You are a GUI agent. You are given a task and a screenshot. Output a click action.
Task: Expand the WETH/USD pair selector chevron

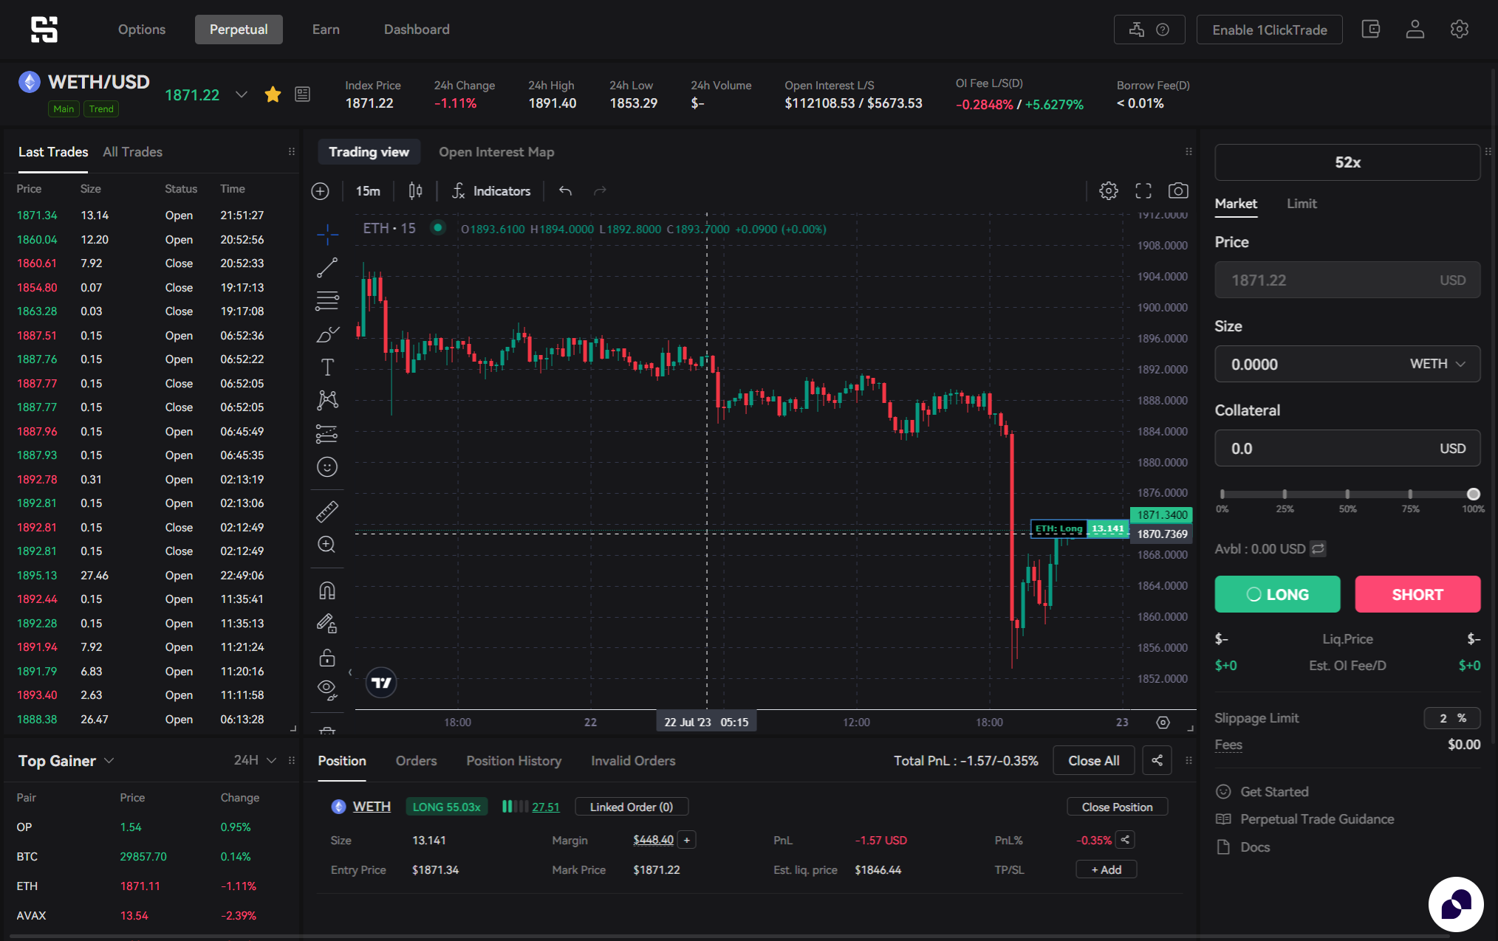tap(241, 94)
